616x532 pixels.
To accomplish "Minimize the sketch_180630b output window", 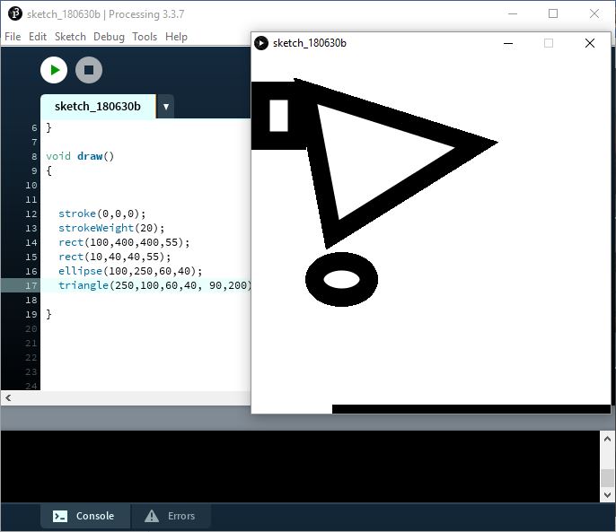I will coord(508,43).
